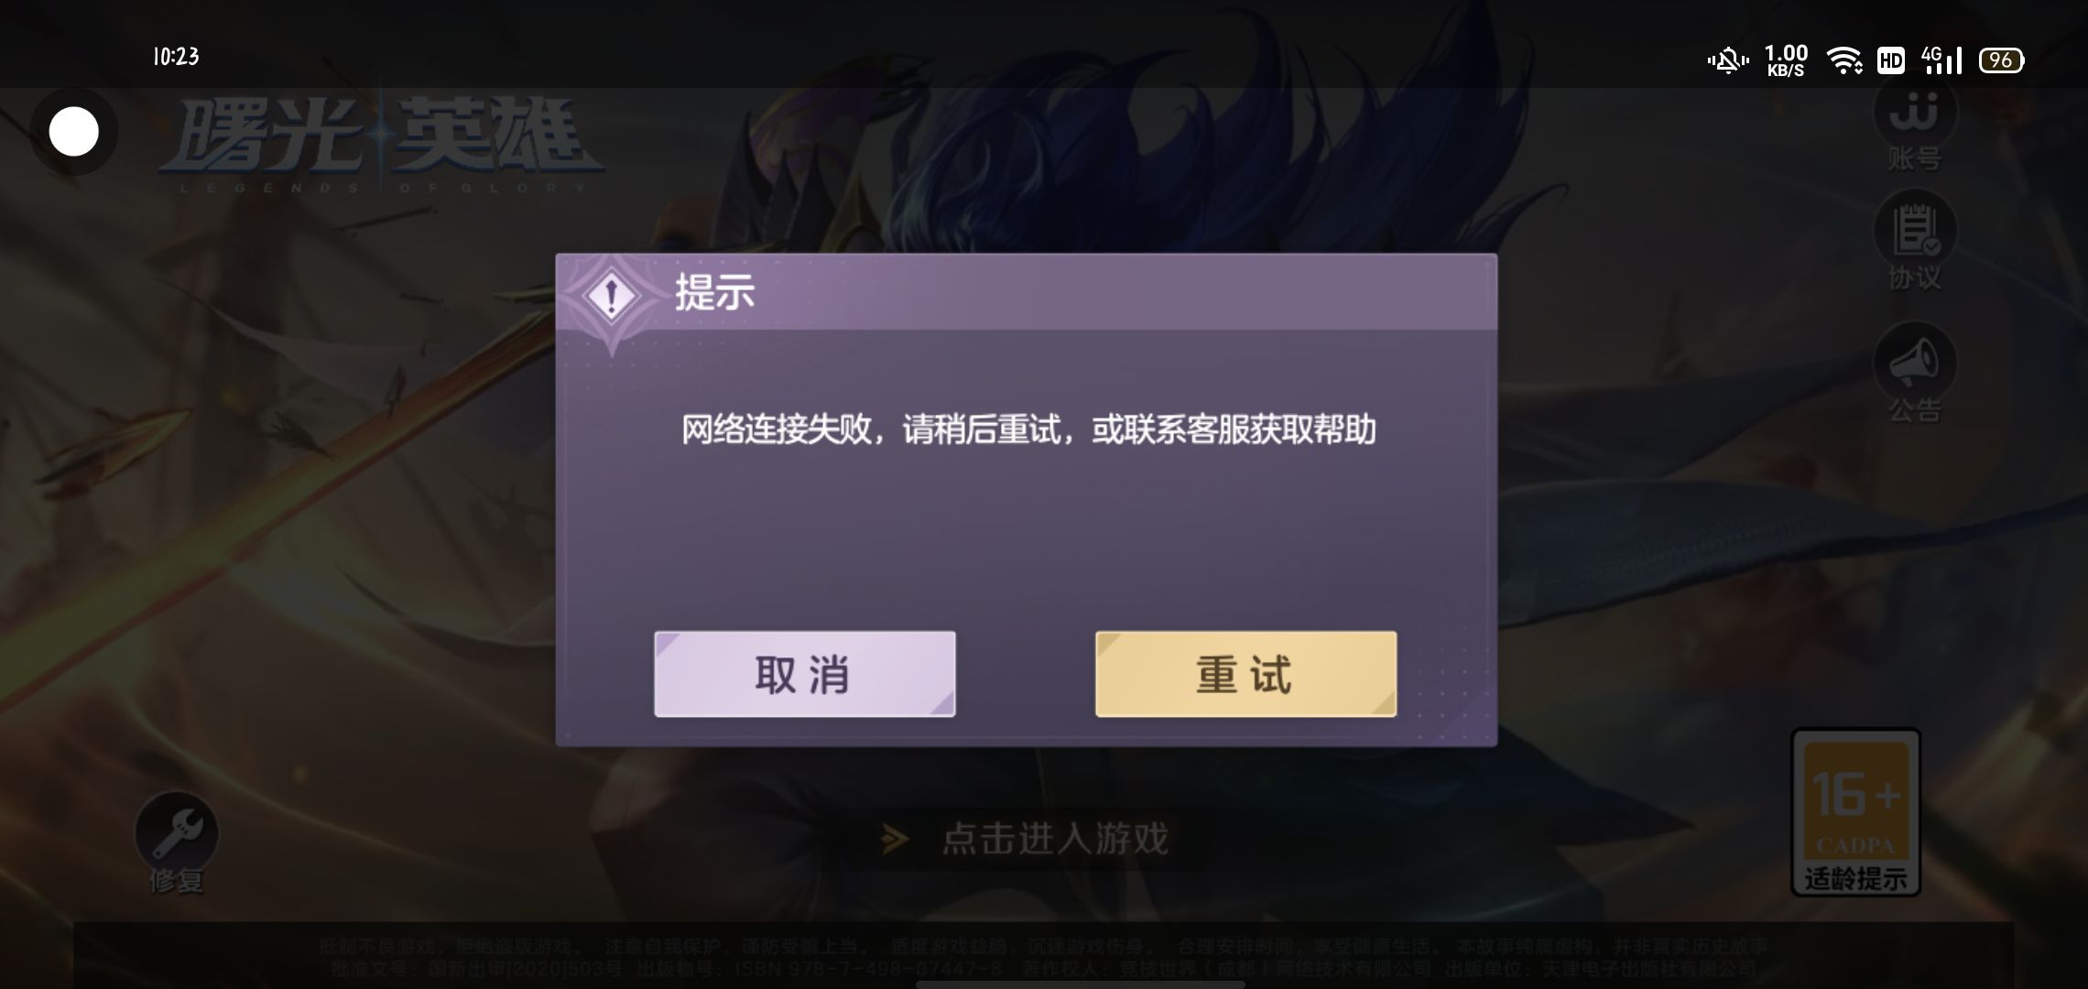Tap the bottom home gesture bar

[1044, 984]
